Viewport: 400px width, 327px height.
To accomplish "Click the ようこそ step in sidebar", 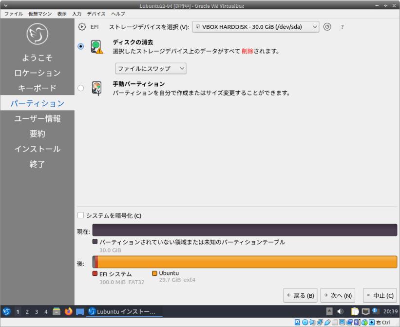I will coord(37,58).
